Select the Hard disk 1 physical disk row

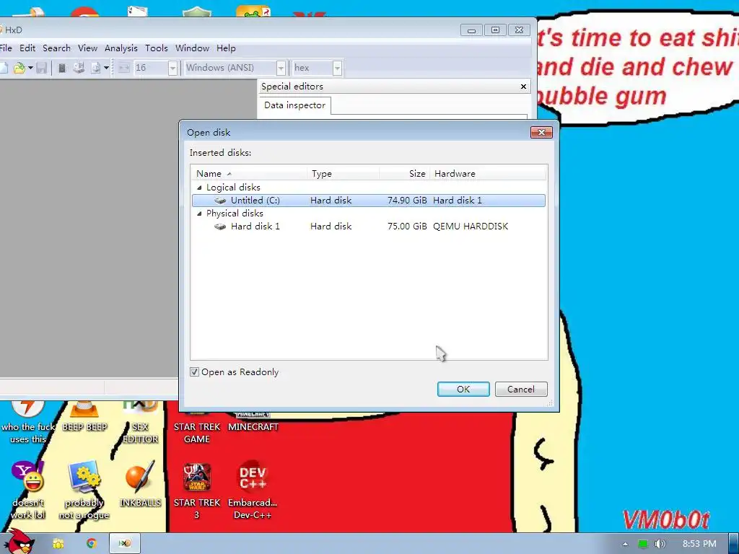click(369, 226)
